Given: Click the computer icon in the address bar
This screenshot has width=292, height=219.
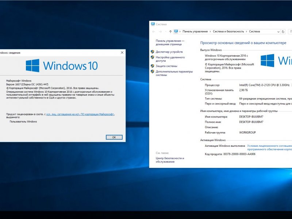Looking at the screenshot, I should click(176, 31).
